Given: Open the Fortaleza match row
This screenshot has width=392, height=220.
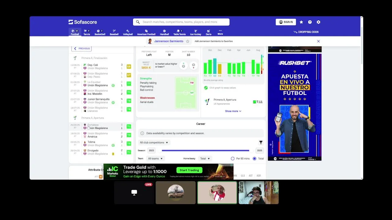Looking at the screenshot, I should pyautogui.click(x=101, y=127).
